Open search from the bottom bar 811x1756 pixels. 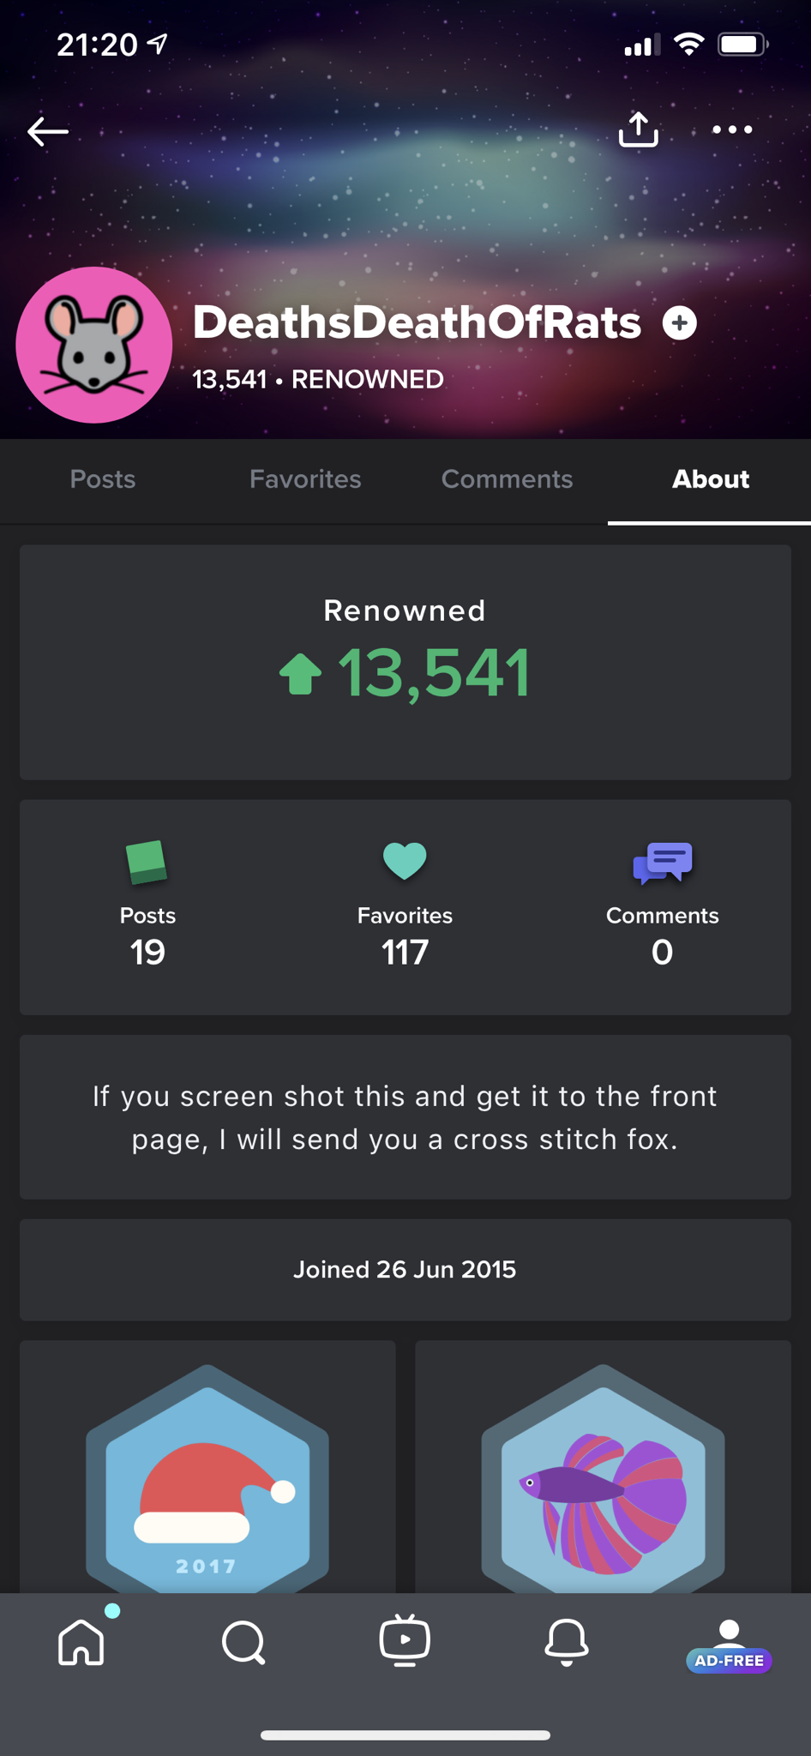click(243, 1641)
